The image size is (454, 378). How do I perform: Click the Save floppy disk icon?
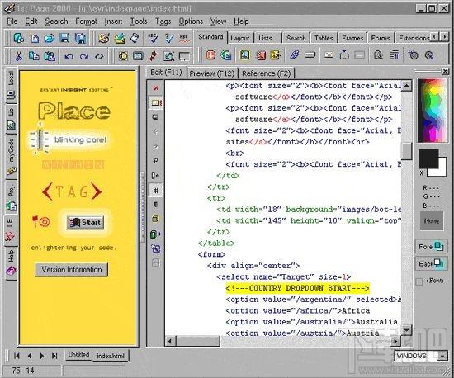click(x=64, y=38)
